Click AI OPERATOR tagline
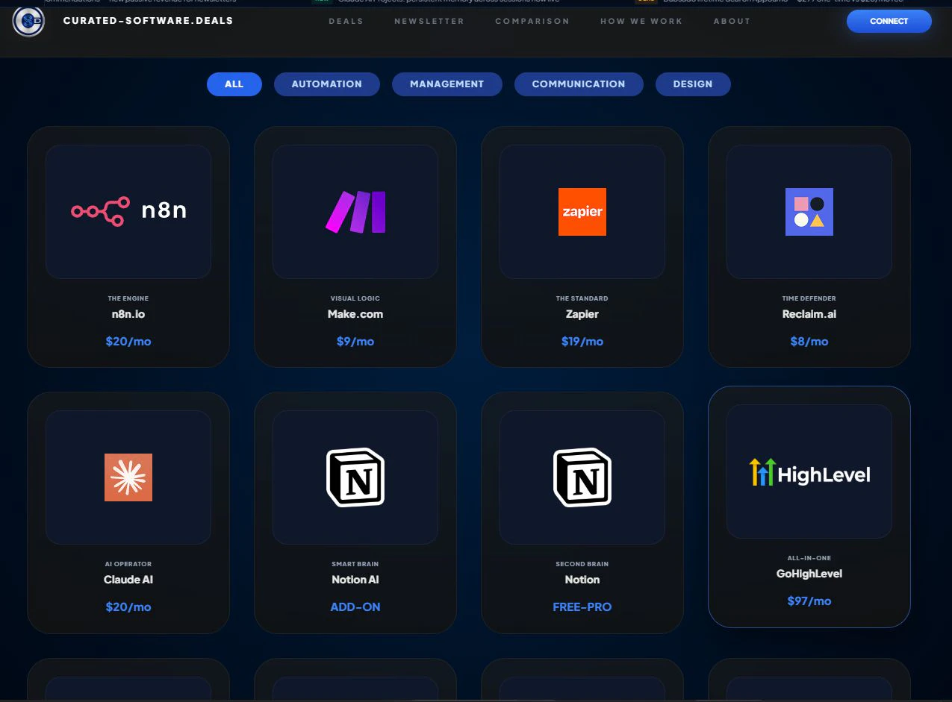 pyautogui.click(x=128, y=564)
